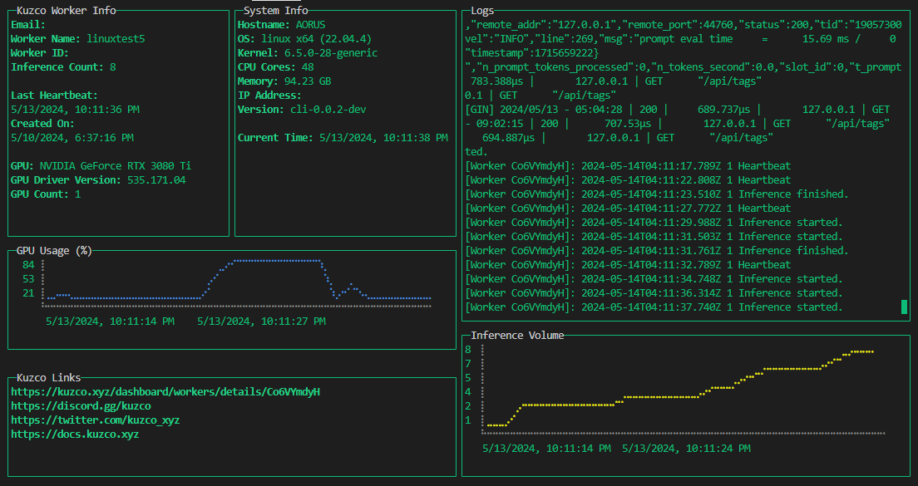Click the "Inference finished." log at 04:11:31.761Z
918x486 pixels.
tap(657, 250)
